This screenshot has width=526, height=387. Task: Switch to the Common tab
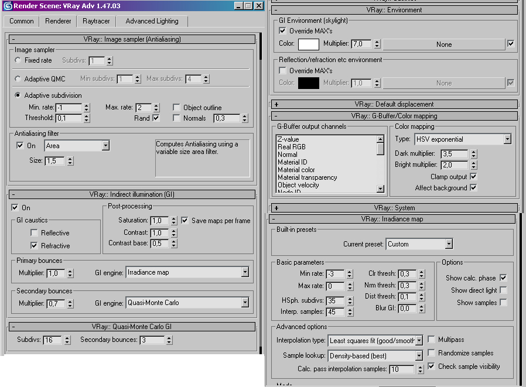pos(22,21)
